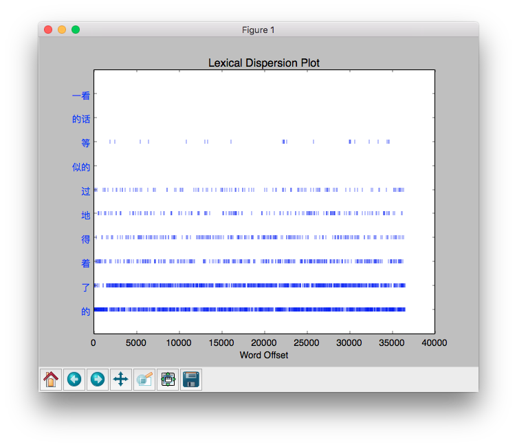This screenshot has height=447, width=517.
Task: Click the 20000 tick label on the x-axis
Action: (263, 342)
